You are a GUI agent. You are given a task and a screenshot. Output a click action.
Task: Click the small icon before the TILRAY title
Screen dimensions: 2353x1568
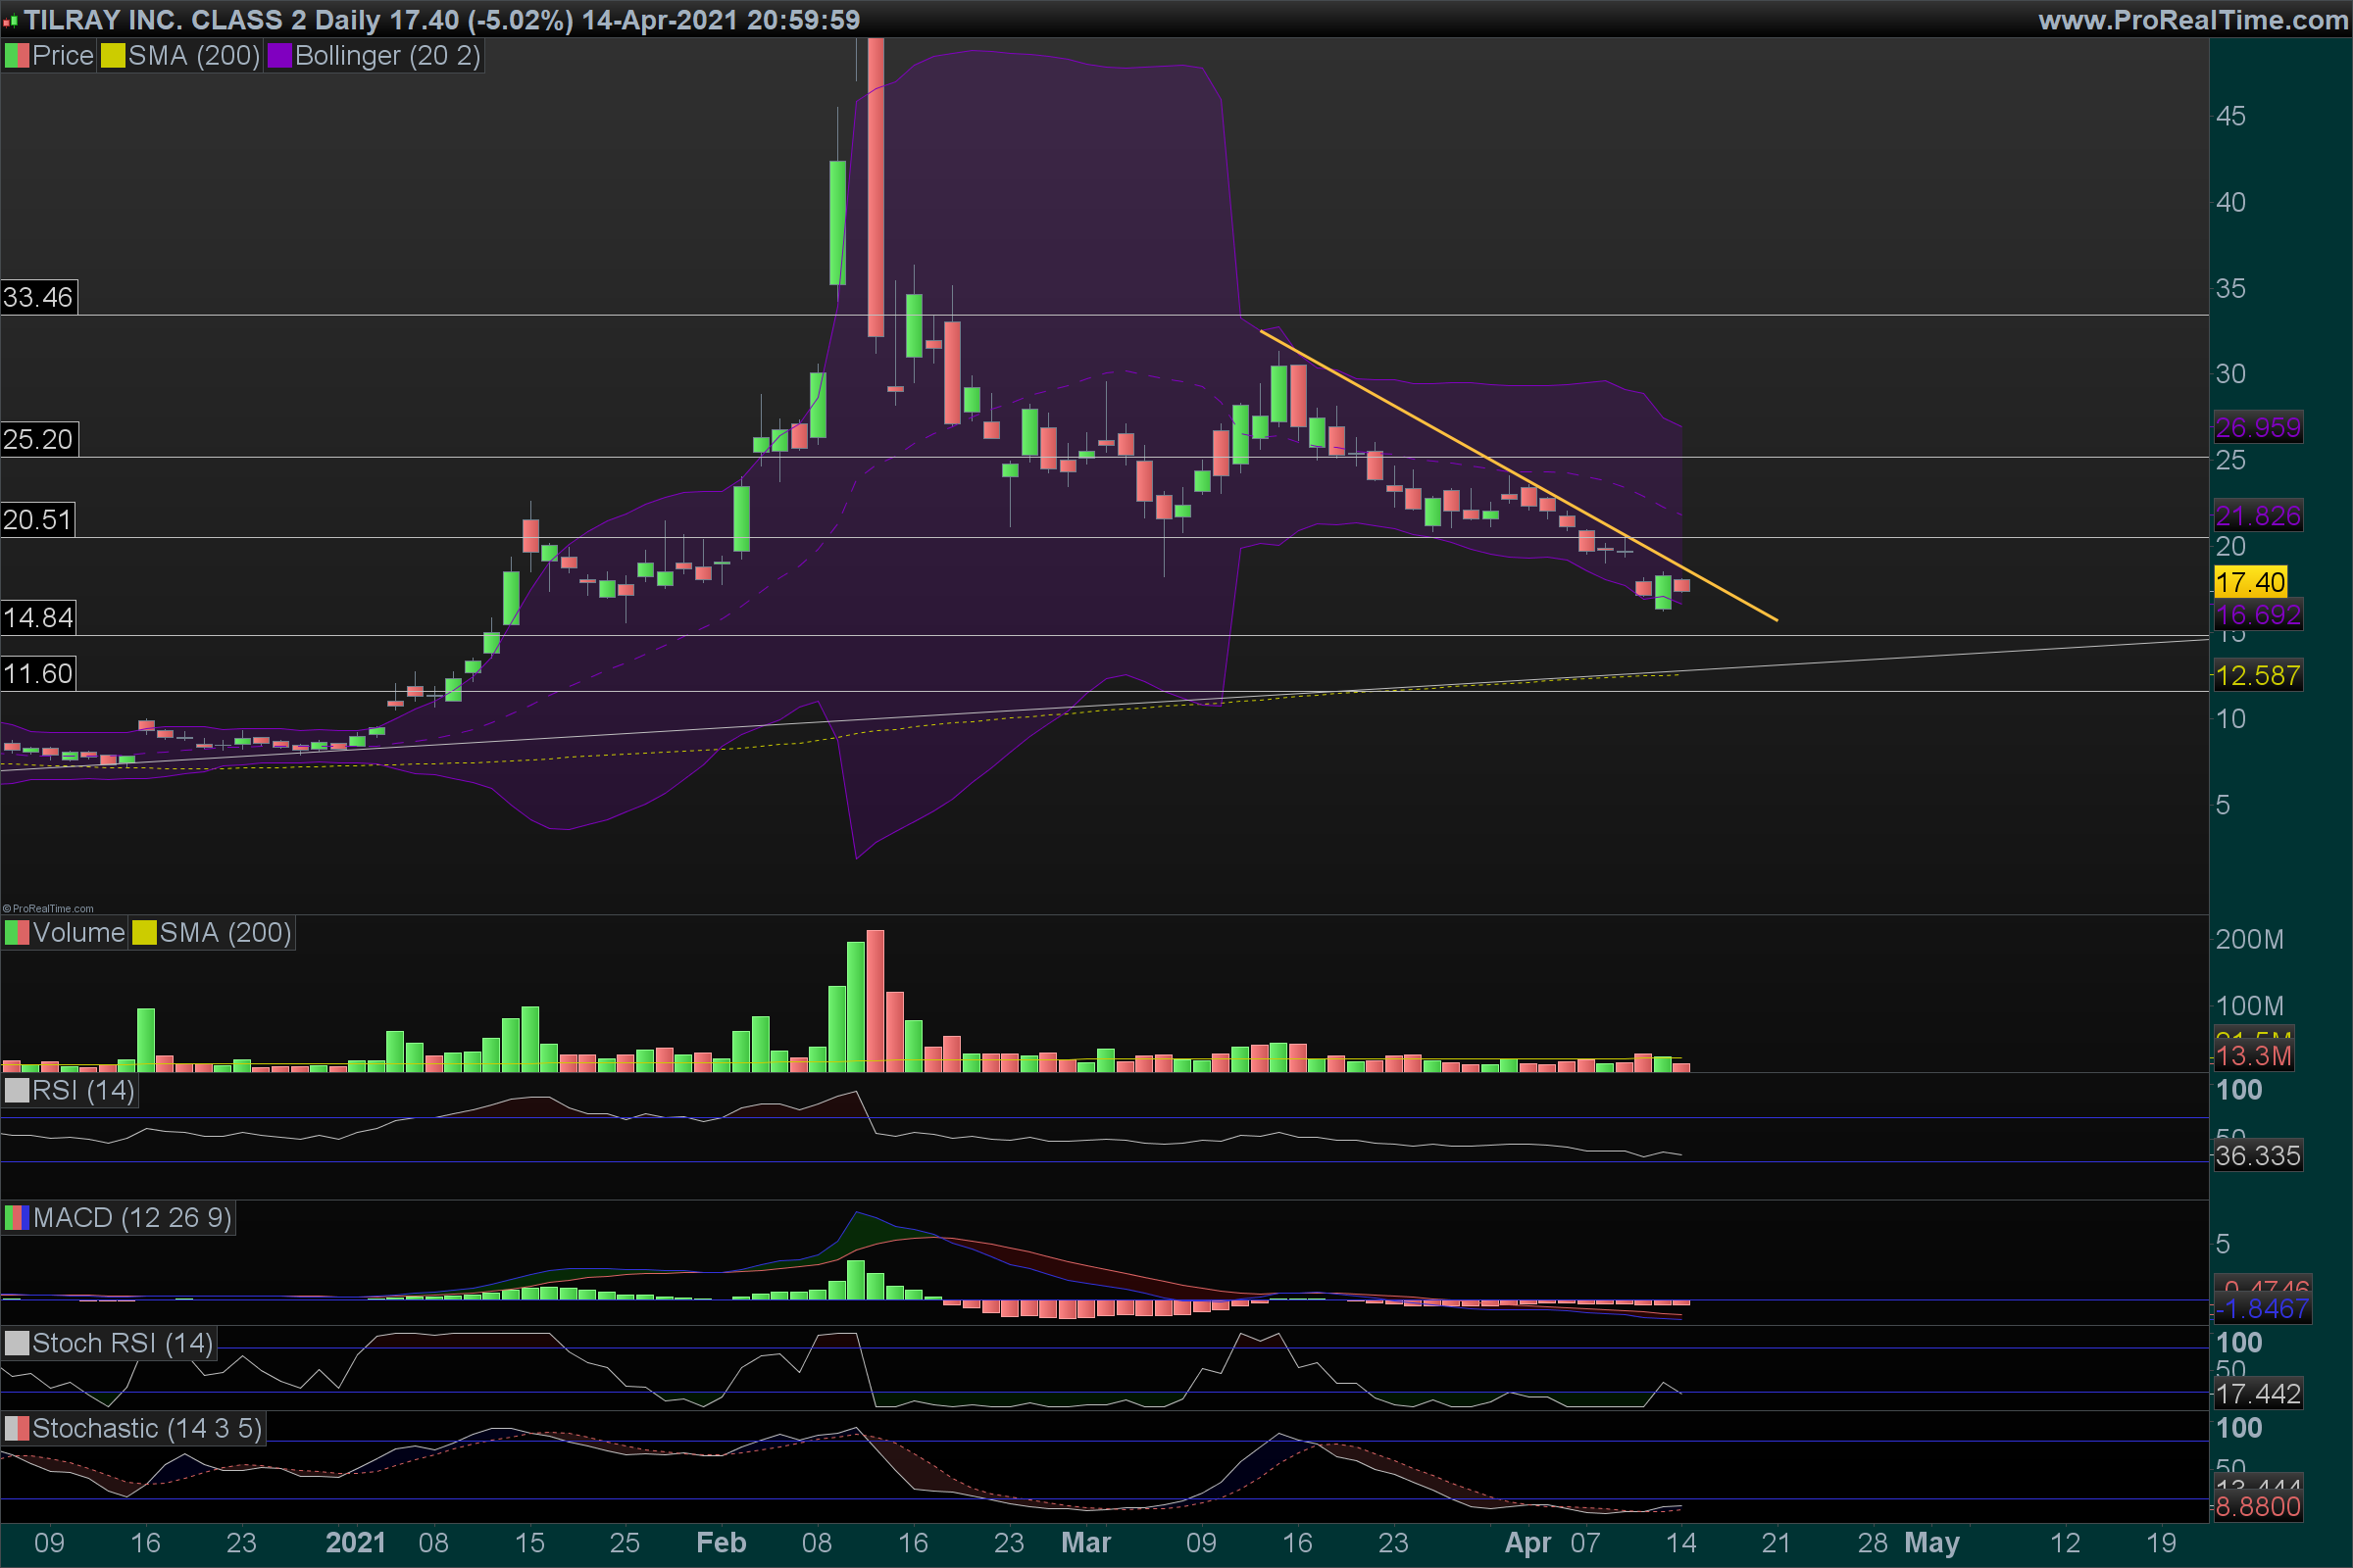point(11,21)
